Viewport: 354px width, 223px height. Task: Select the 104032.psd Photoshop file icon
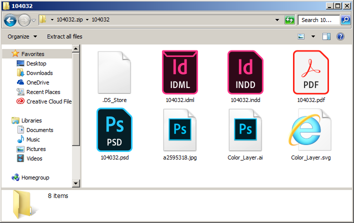coord(114,130)
